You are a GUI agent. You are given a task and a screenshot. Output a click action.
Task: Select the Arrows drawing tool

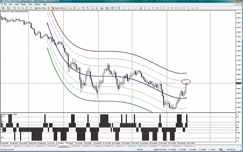click(x=157, y=8)
